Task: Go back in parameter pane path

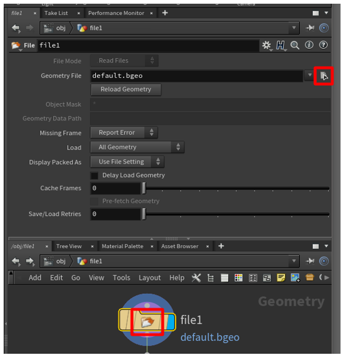Action: point(16,28)
